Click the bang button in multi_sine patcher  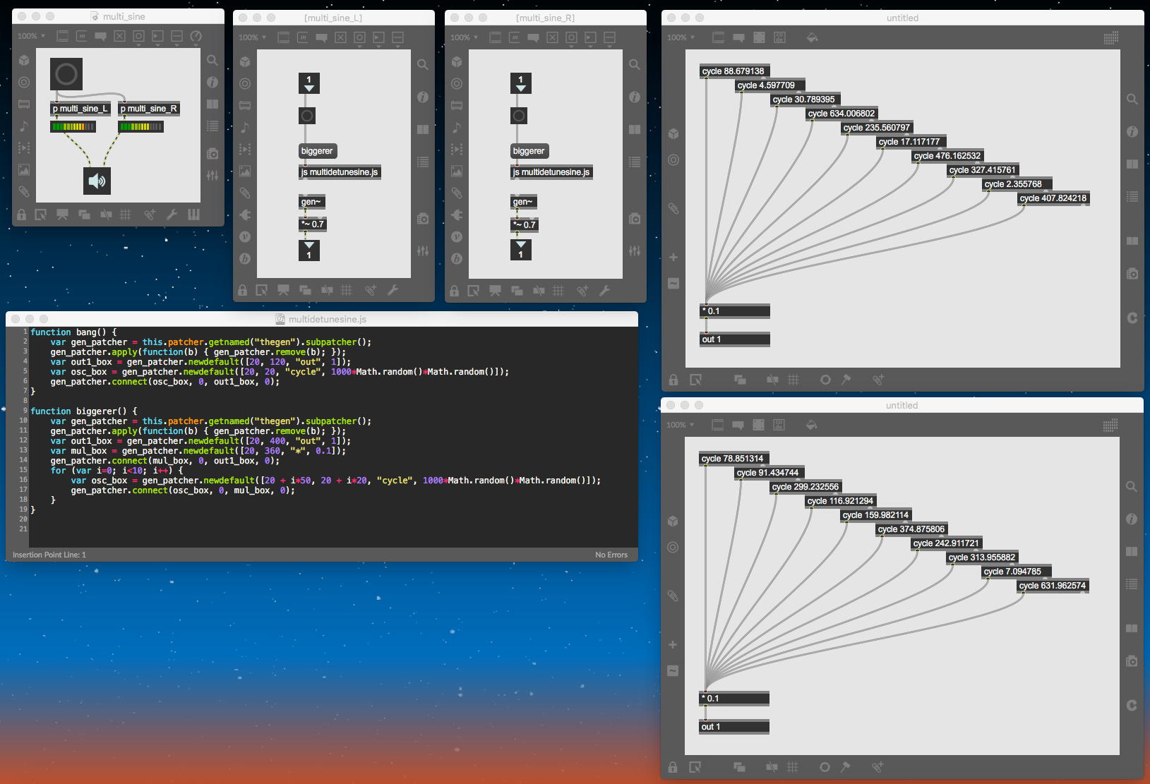point(66,74)
